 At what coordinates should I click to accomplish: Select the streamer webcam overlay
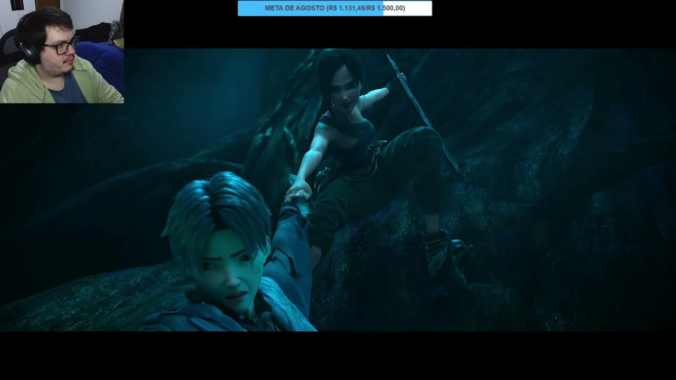point(62,52)
